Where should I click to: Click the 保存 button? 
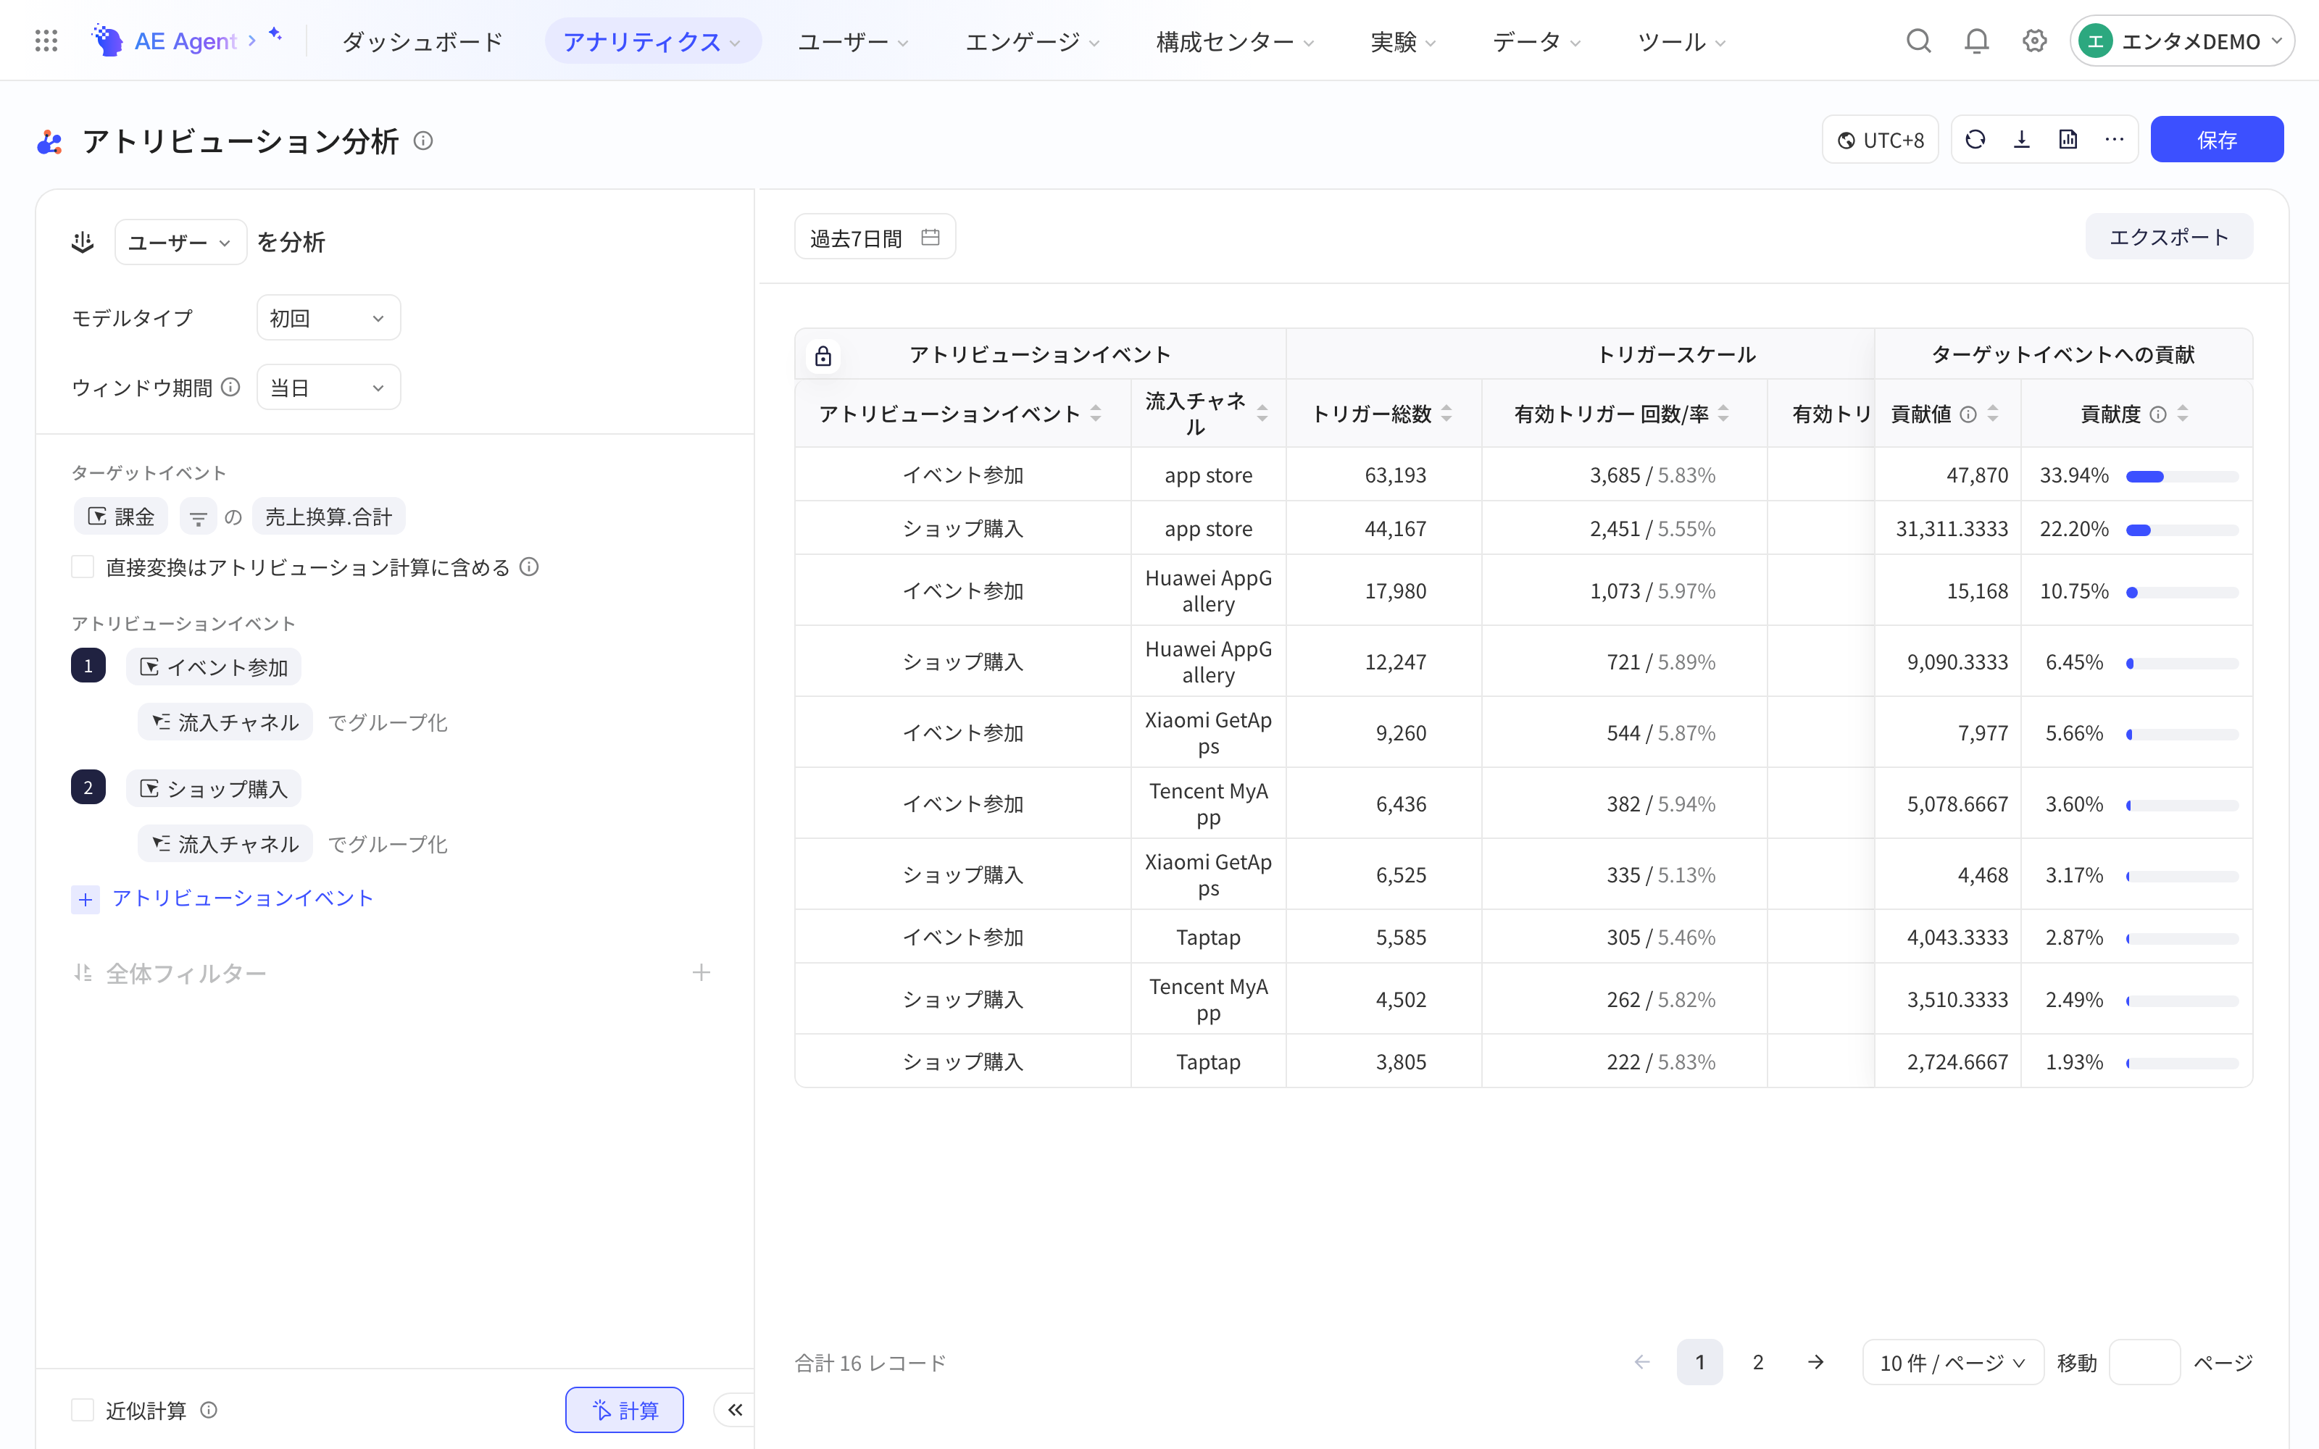pyautogui.click(x=2217, y=140)
